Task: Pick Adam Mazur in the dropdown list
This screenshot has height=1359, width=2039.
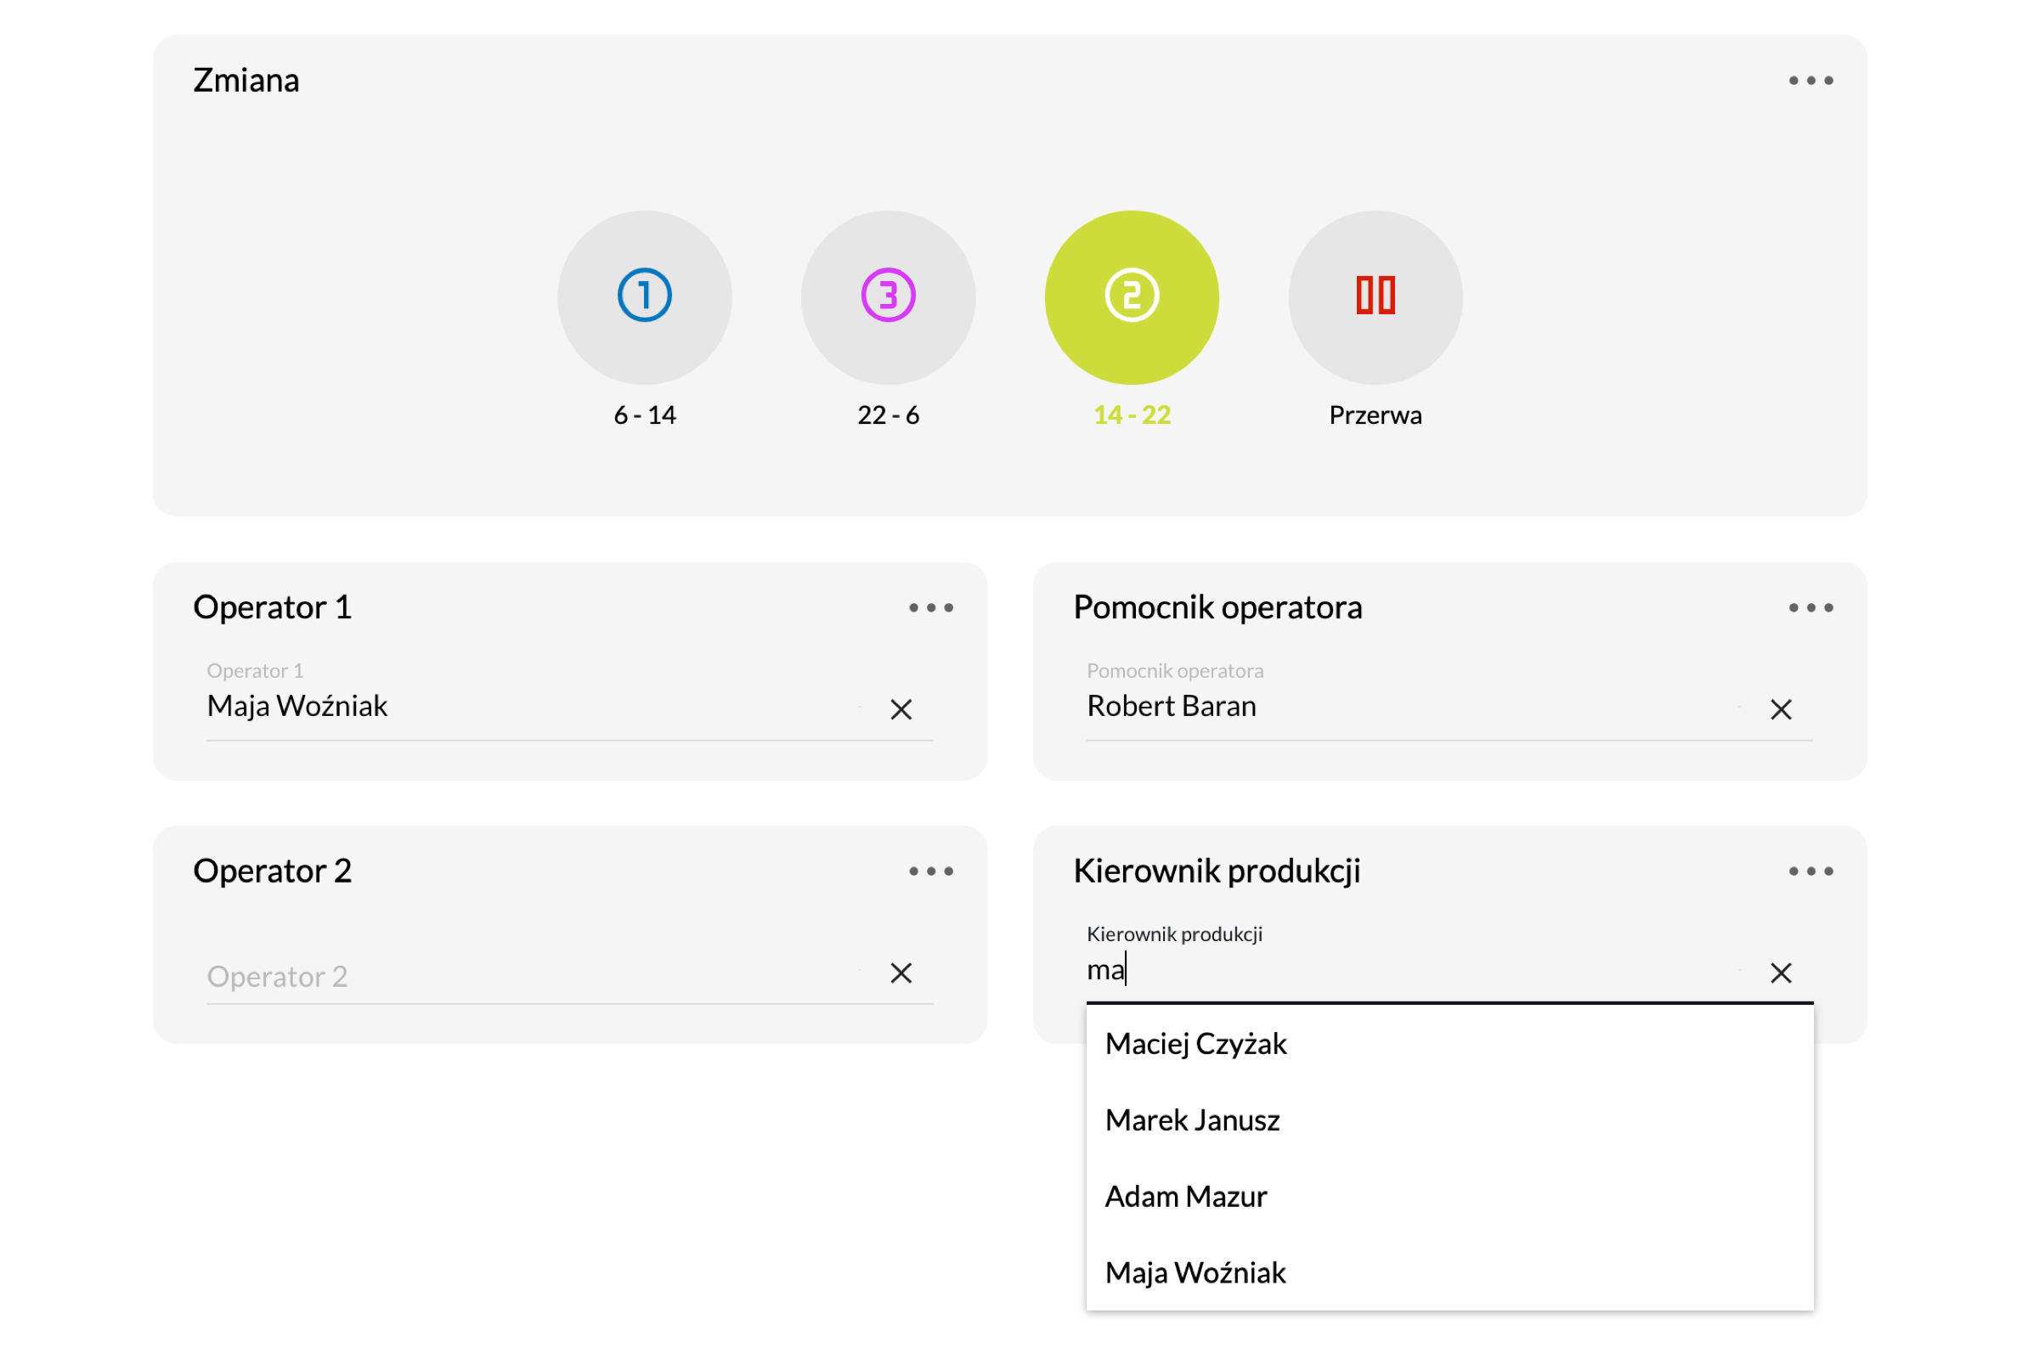Action: [1186, 1196]
